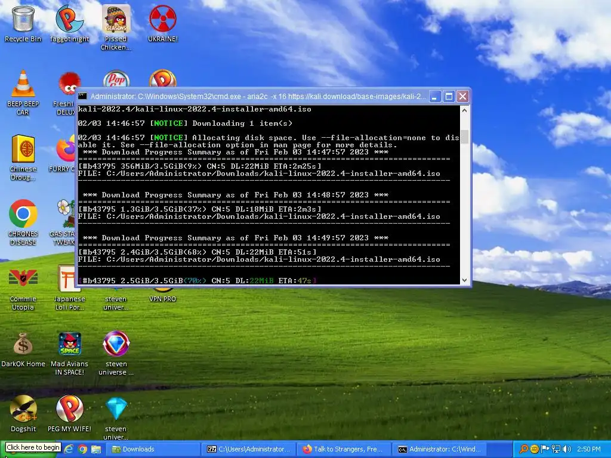The width and height of the screenshot is (611, 458).
Task: Select the Dogshit C++ desktop icon
Action: 23,414
